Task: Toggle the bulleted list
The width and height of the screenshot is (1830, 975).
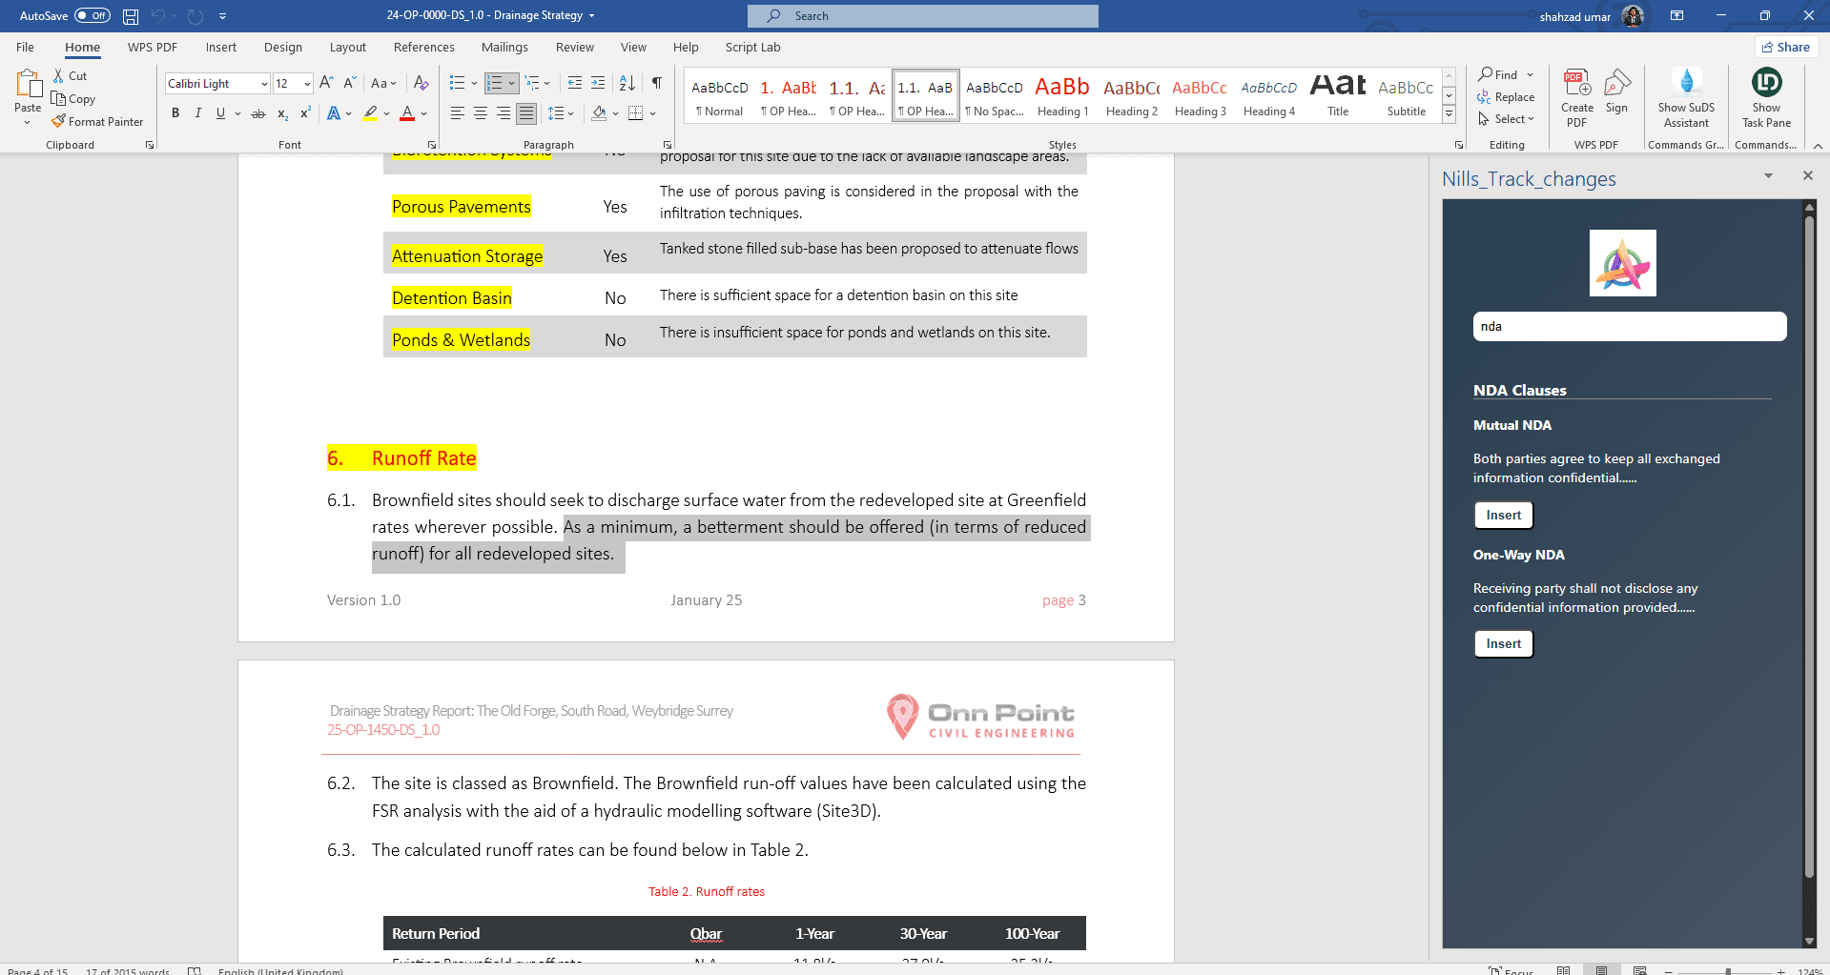Action: (x=458, y=83)
